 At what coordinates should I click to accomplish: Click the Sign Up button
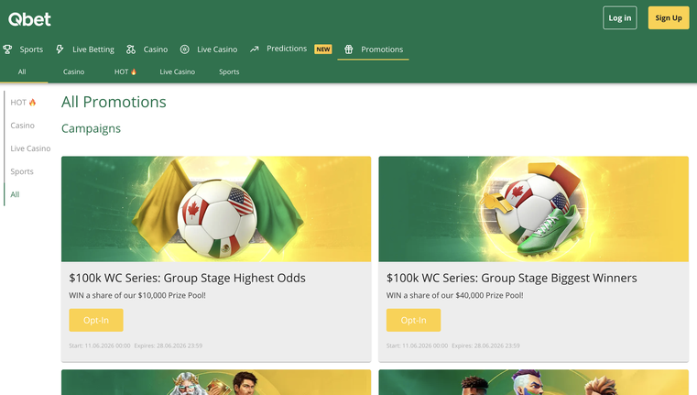pos(669,17)
